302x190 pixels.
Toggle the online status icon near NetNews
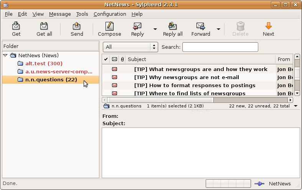click(259, 184)
